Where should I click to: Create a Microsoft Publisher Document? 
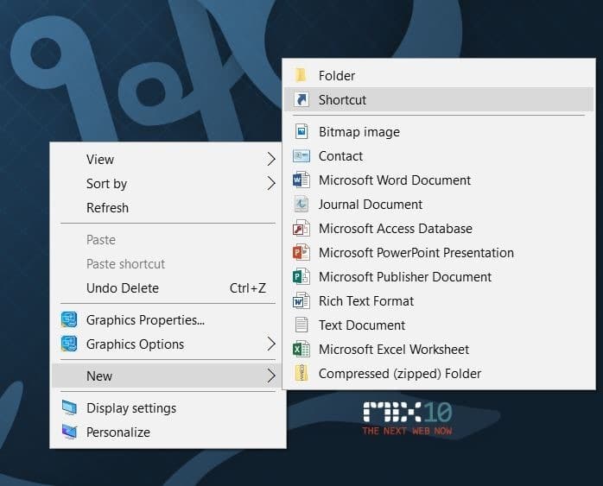click(439, 276)
